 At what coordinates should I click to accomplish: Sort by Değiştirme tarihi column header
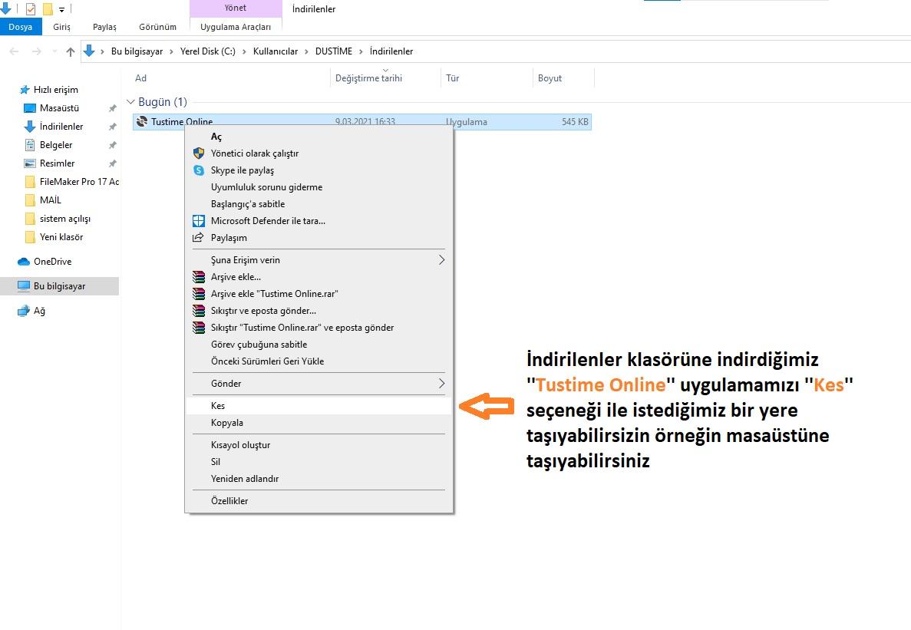pyautogui.click(x=386, y=78)
